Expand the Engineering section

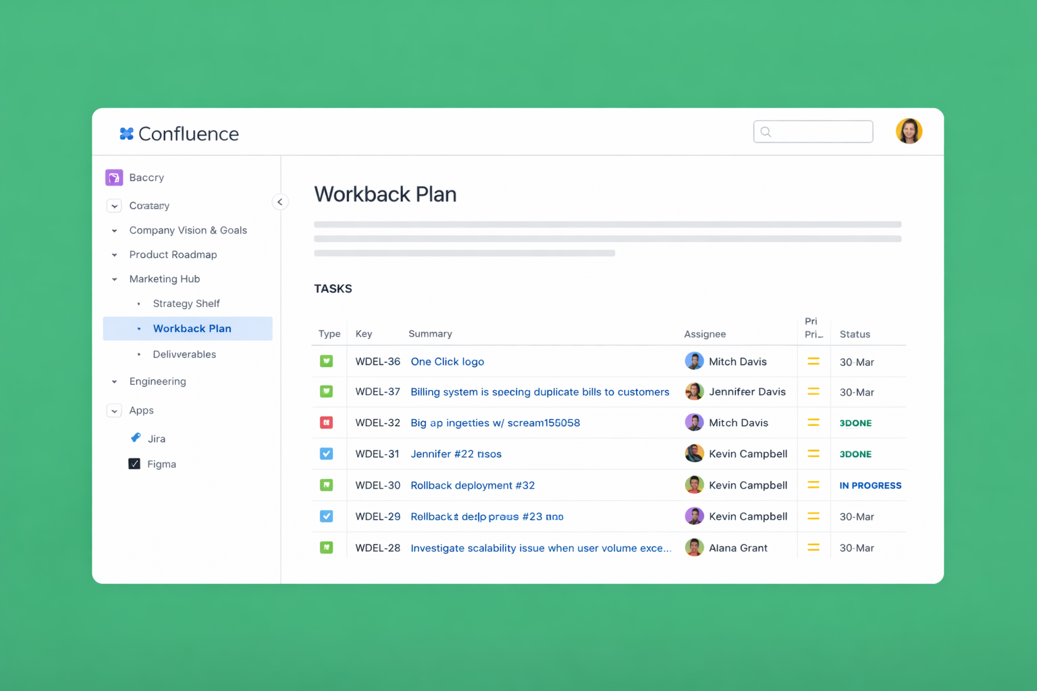[x=113, y=381]
